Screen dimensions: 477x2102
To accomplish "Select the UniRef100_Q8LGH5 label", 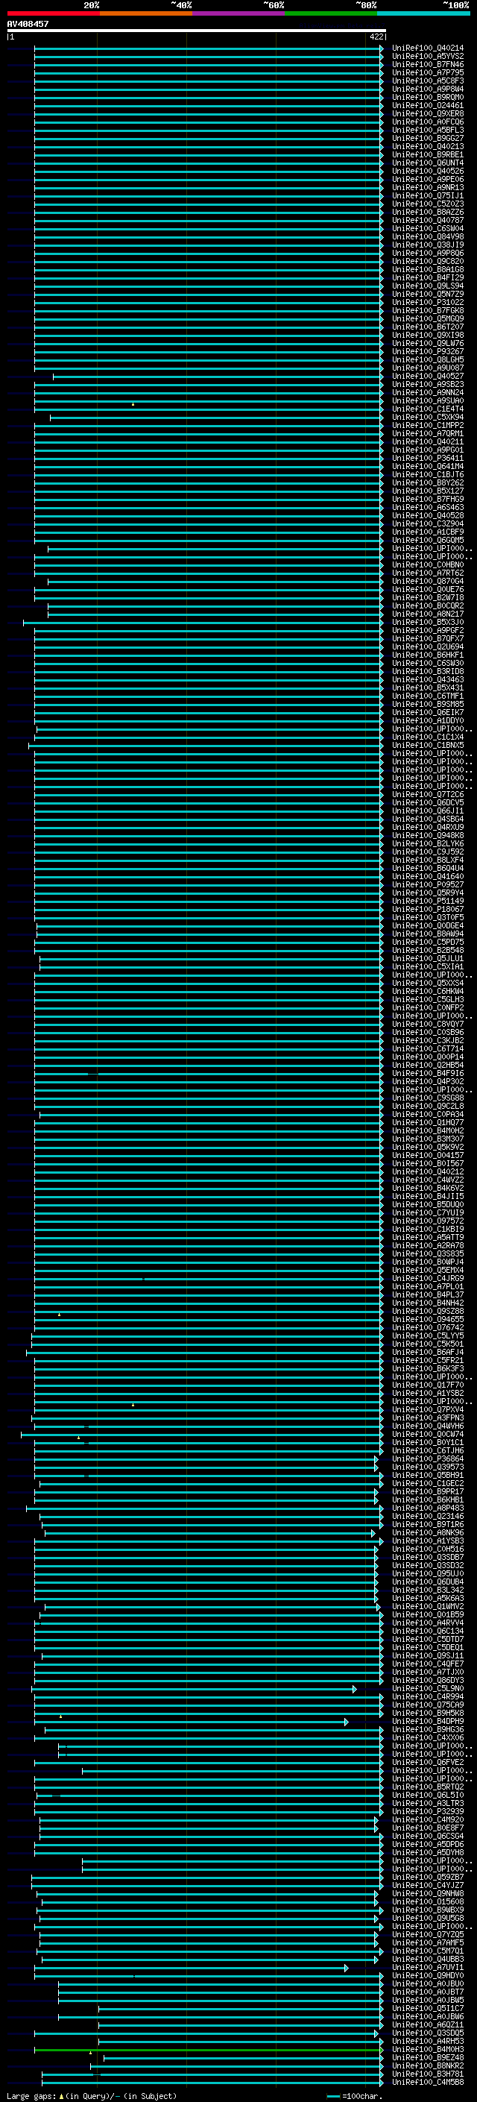I will pyautogui.click(x=427, y=360).
